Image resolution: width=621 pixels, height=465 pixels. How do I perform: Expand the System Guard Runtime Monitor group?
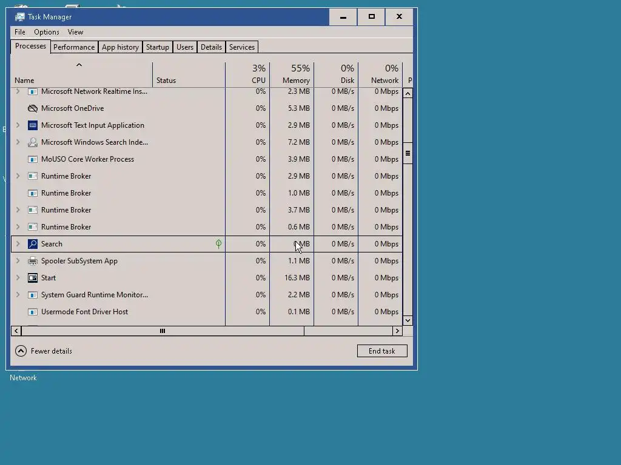pos(18,295)
